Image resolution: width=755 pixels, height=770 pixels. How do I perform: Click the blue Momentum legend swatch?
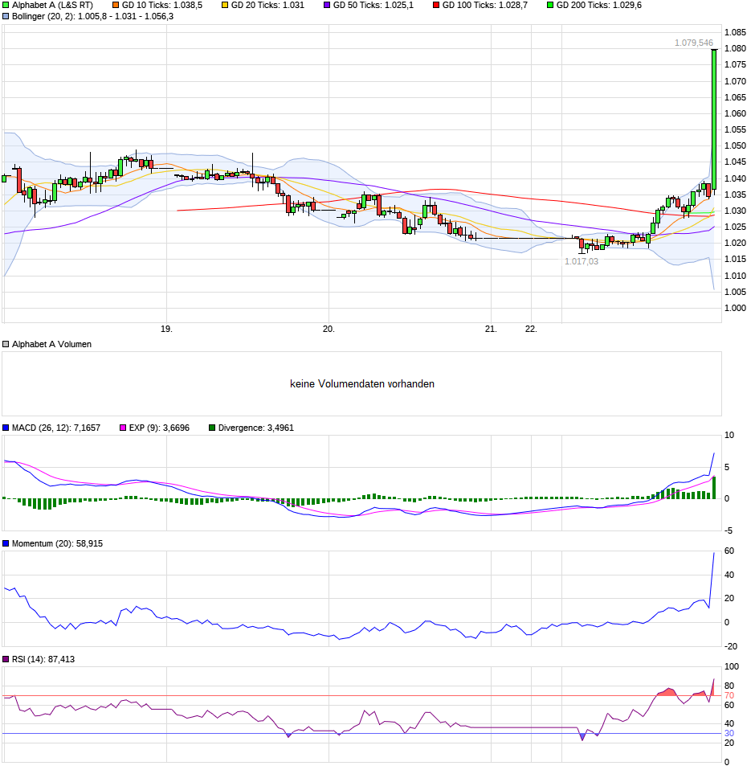(6, 543)
